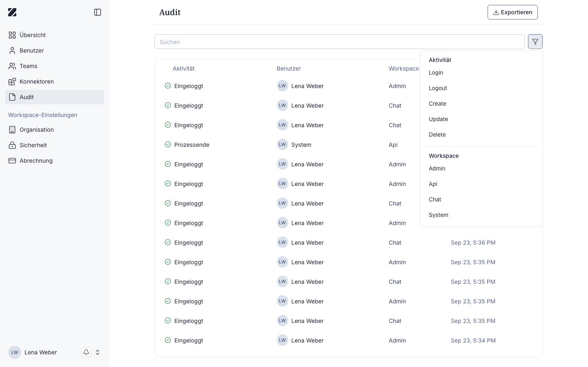
Task: Filter workspace by System option
Action: (481, 215)
